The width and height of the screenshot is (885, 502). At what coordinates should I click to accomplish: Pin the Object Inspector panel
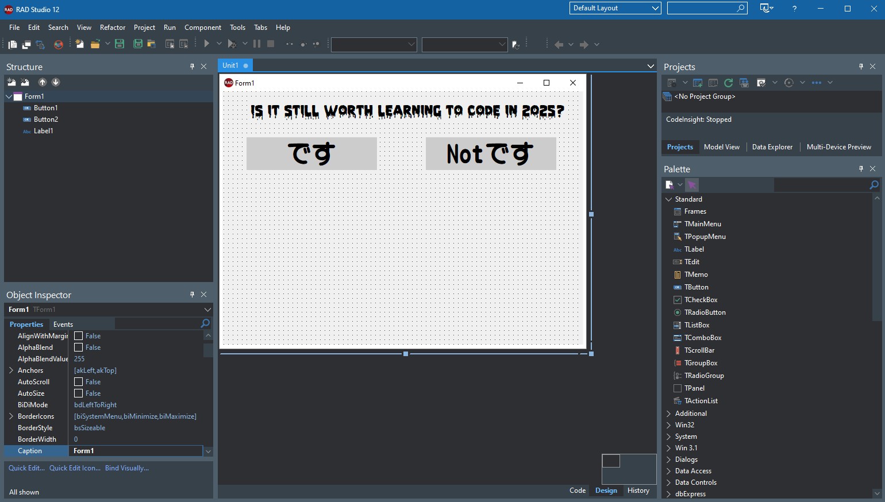[x=192, y=295]
